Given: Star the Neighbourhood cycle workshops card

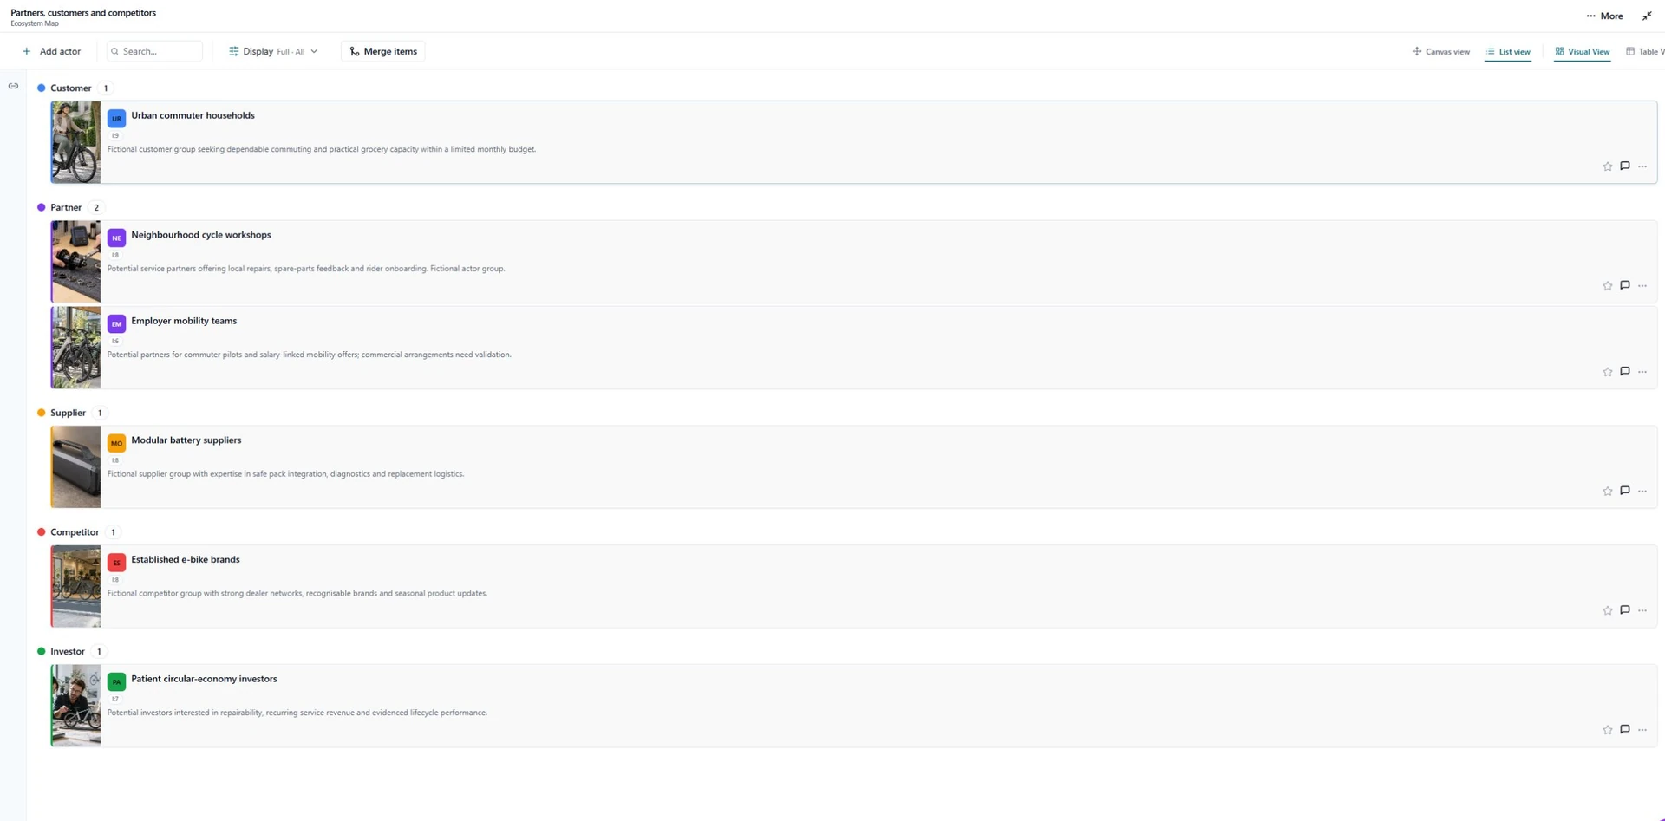Looking at the screenshot, I should coord(1607,286).
